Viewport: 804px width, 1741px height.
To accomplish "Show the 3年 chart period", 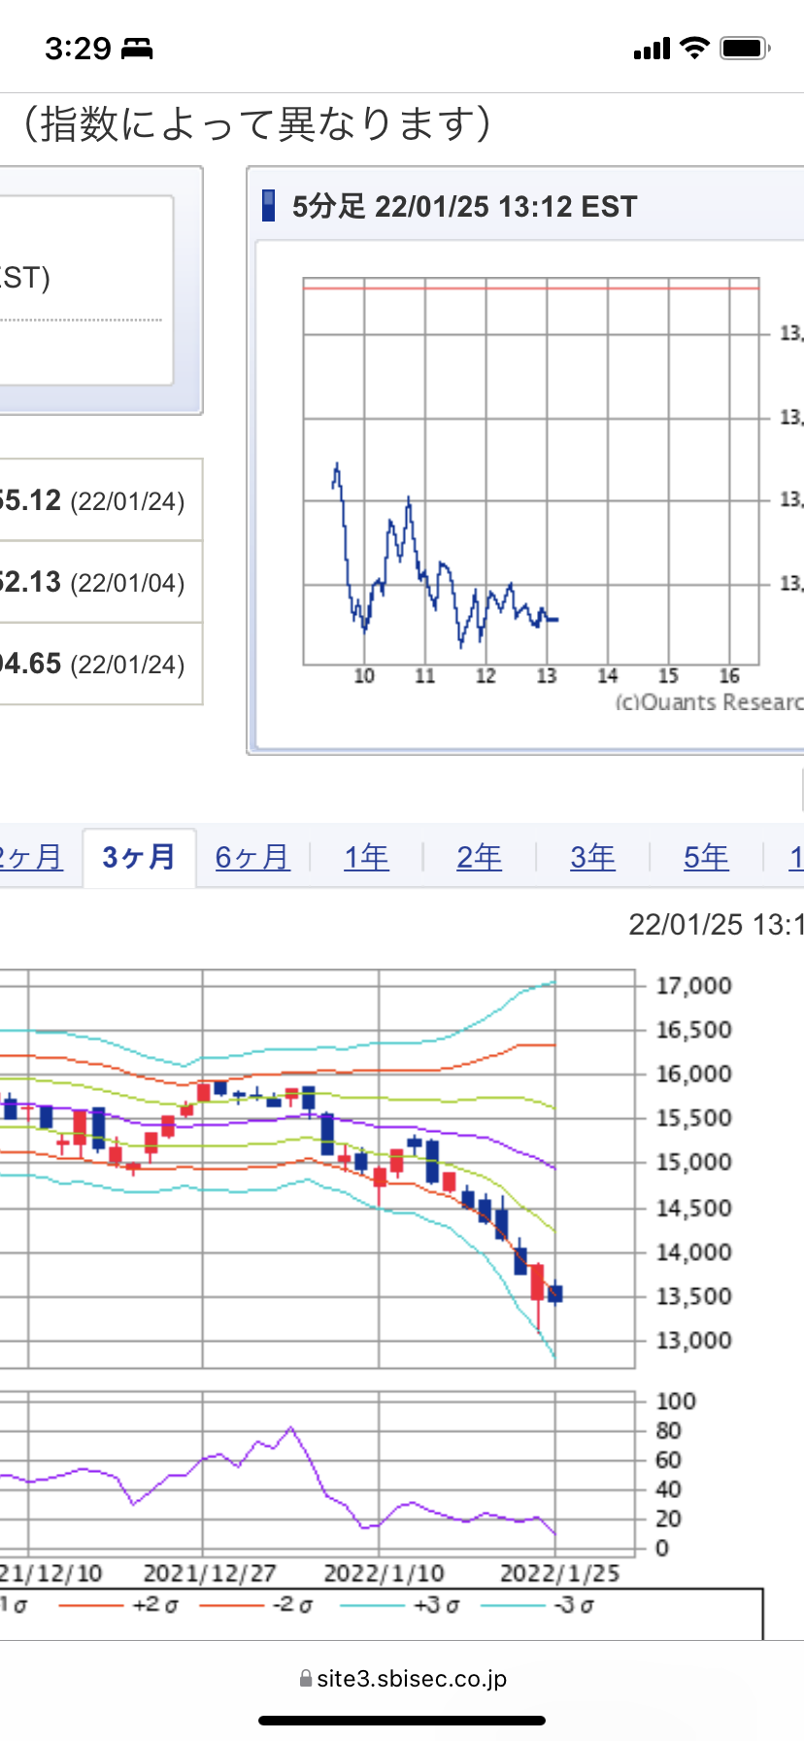I will point(592,857).
